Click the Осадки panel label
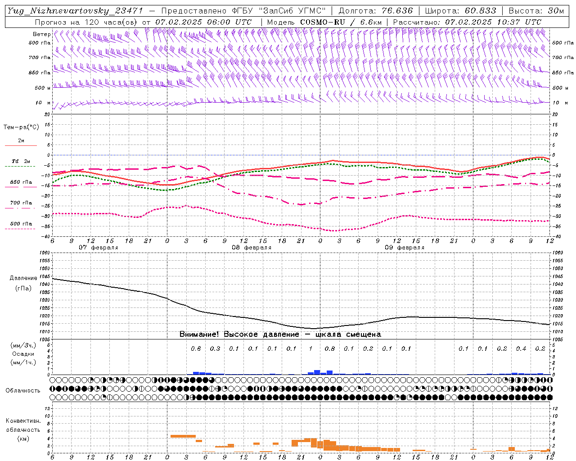The width and height of the screenshot is (576, 461). tap(23, 354)
